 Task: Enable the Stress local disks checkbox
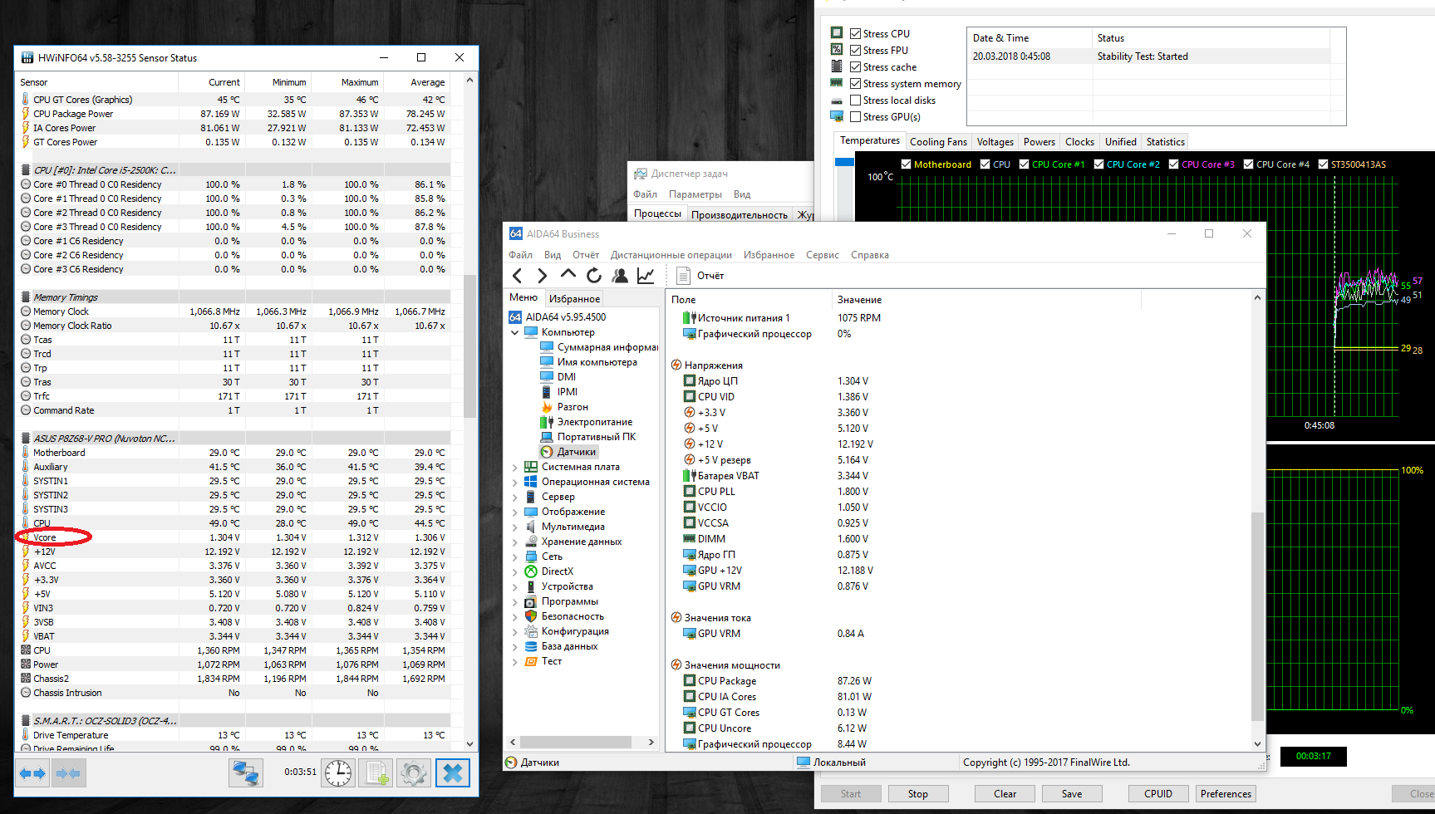pos(855,101)
